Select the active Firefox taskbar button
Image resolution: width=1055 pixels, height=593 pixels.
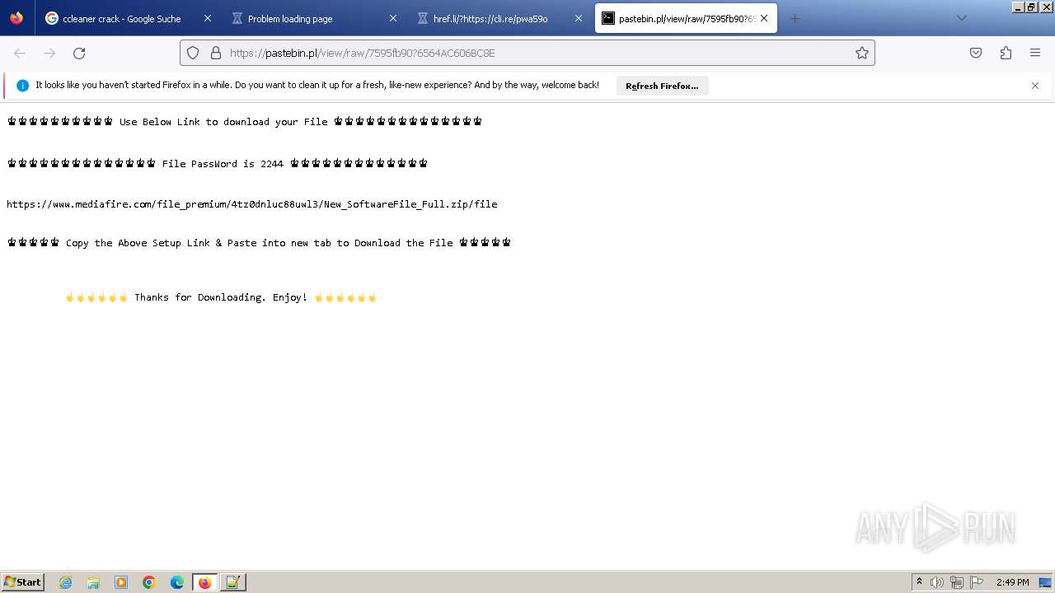[205, 582]
